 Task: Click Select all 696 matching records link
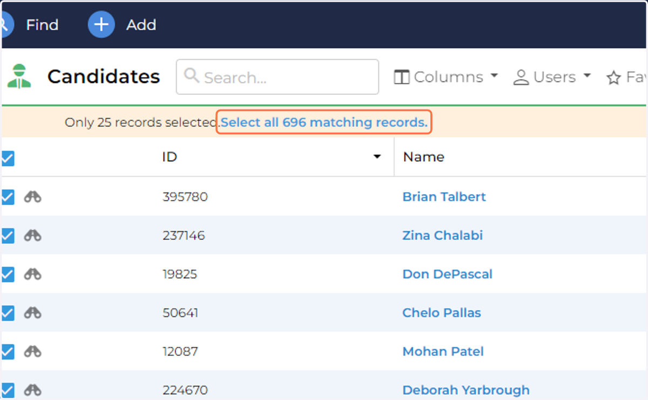pyautogui.click(x=324, y=122)
